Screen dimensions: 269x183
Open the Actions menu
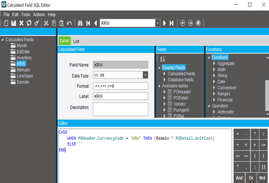(x=39, y=14)
